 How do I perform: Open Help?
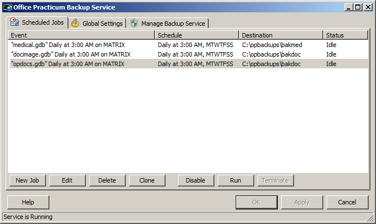point(28,202)
